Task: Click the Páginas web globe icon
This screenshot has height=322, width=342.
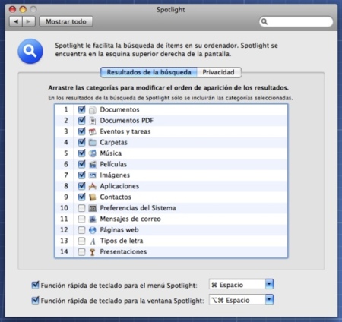Action: click(93, 230)
